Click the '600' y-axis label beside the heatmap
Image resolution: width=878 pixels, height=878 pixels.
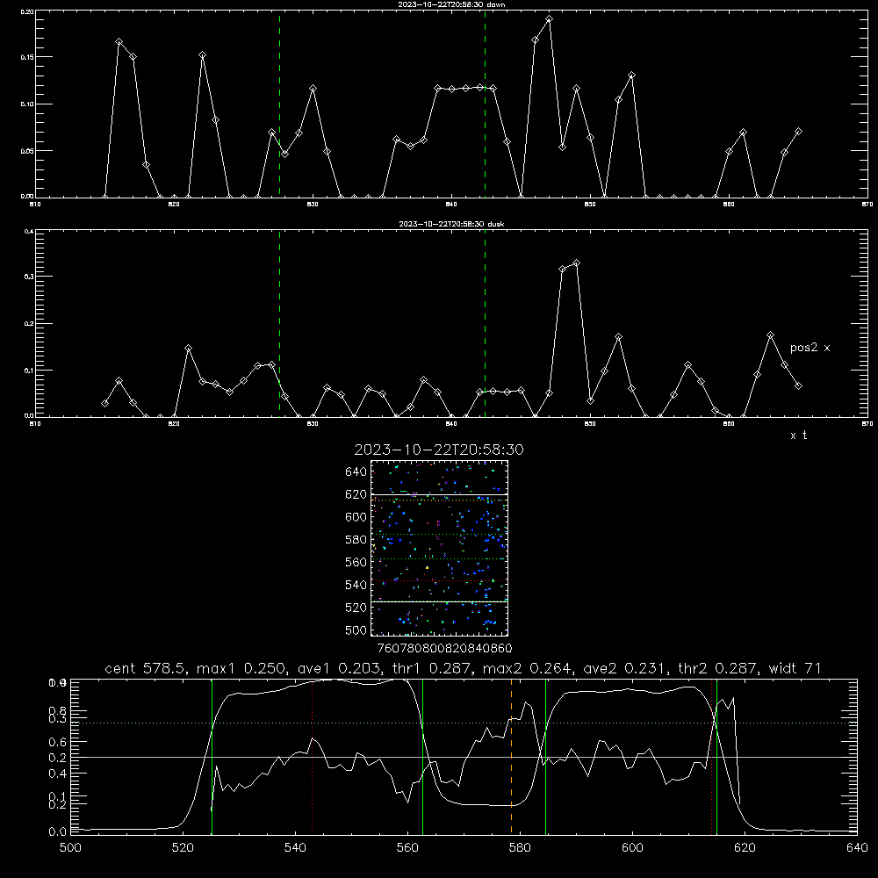(x=356, y=517)
